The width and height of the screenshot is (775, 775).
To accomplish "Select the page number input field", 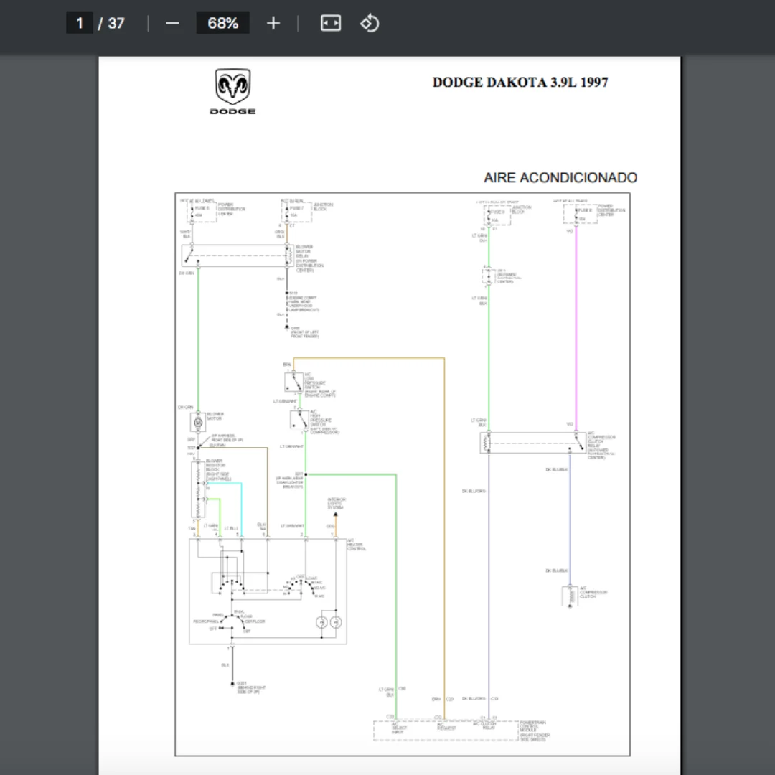I will click(x=80, y=23).
